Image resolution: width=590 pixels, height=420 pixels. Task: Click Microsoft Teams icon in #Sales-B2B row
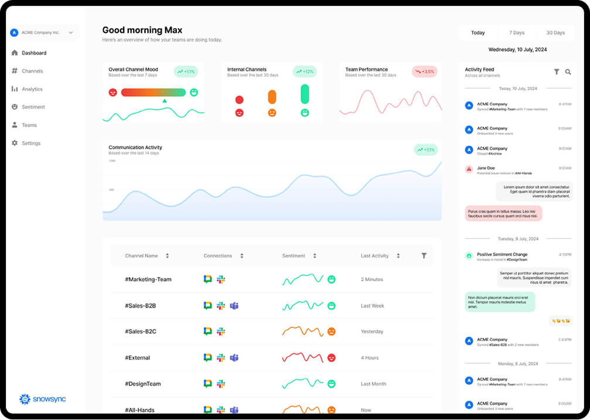tap(234, 306)
